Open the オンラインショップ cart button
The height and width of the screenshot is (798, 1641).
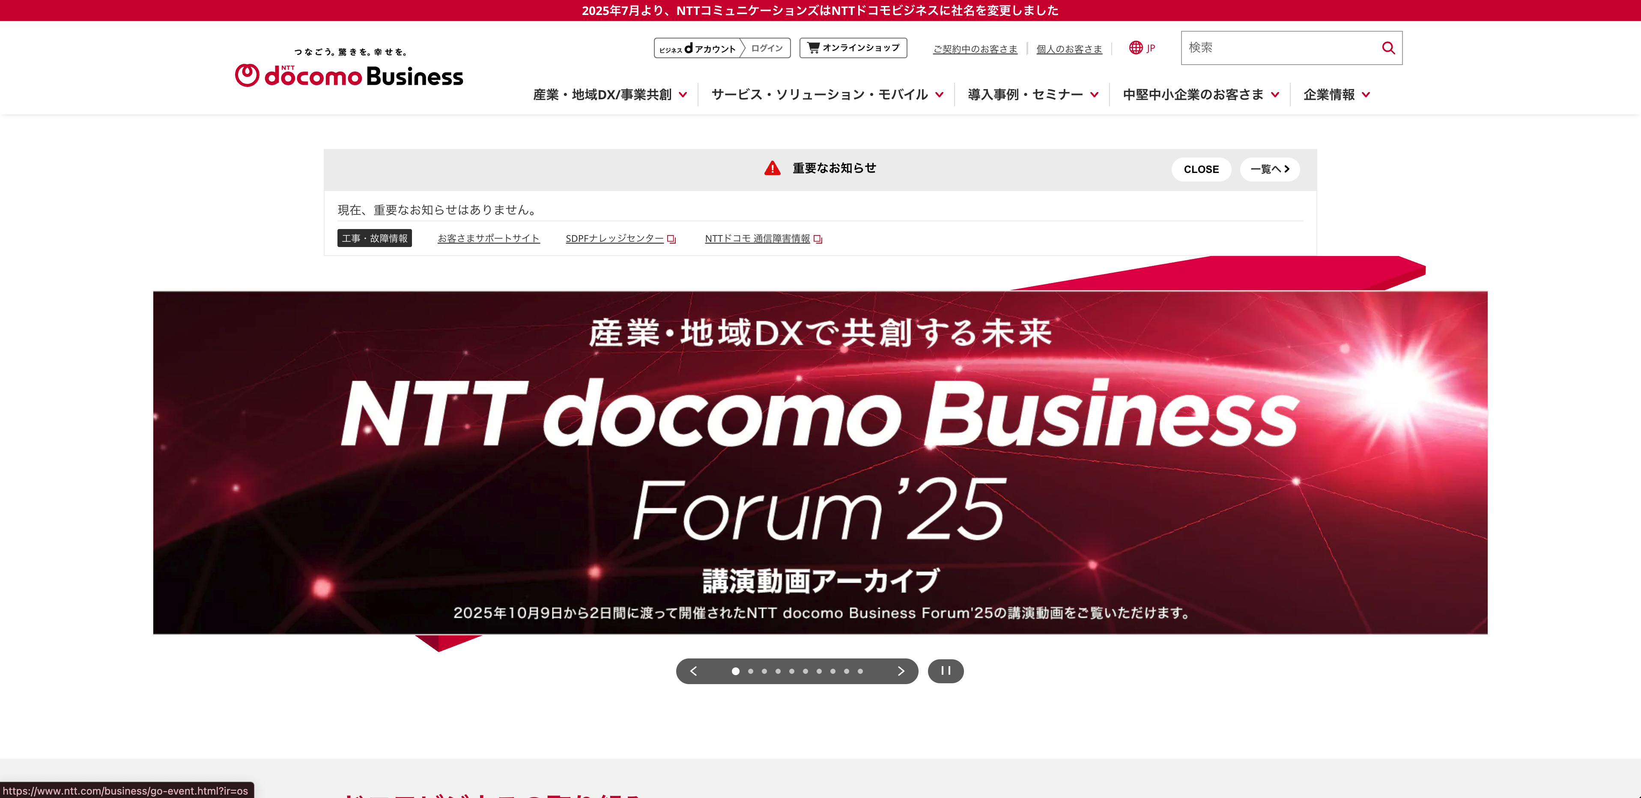tap(853, 48)
